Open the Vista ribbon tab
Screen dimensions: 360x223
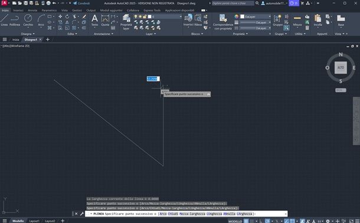(x=64, y=11)
